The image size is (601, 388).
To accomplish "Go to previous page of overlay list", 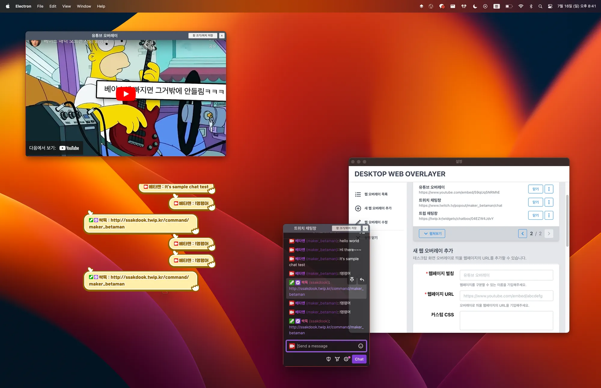I will click(522, 233).
